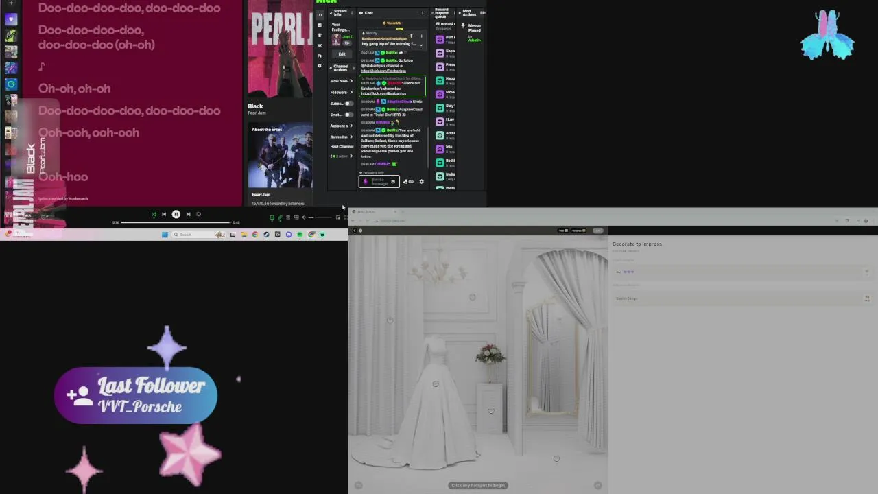878x494 pixels.
Task: Click the Windows taskbar Search box
Action: [x=199, y=235]
